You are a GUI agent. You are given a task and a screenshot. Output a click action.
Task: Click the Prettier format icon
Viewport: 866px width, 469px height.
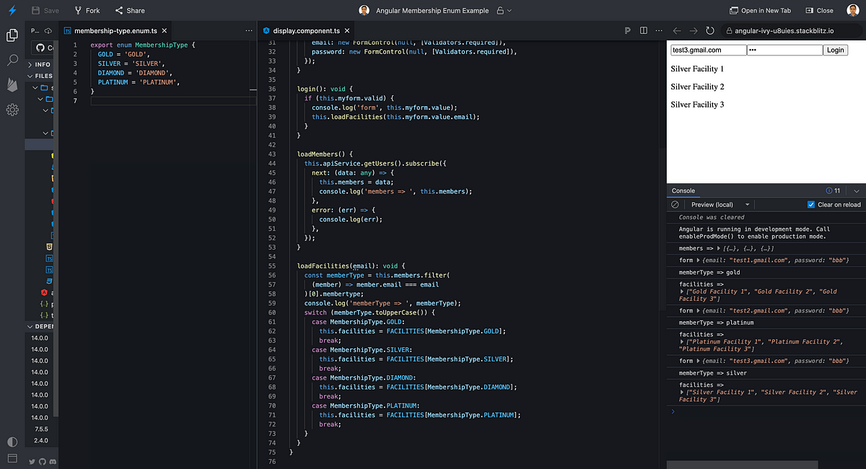coord(627,31)
